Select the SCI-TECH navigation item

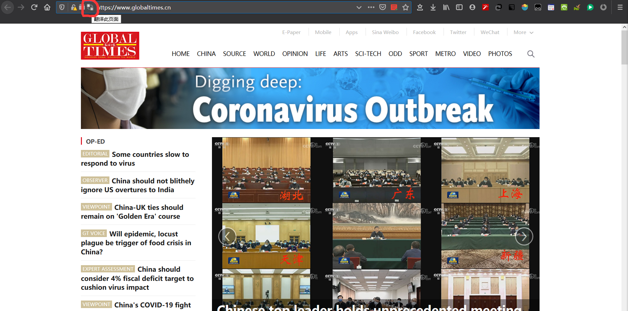point(368,54)
